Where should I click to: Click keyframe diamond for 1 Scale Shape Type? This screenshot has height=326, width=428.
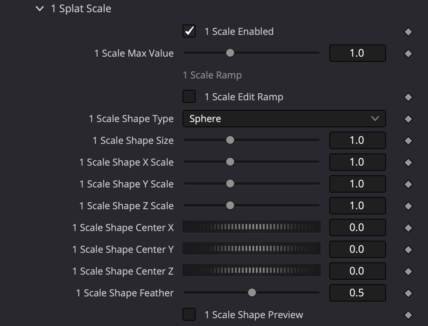point(408,119)
